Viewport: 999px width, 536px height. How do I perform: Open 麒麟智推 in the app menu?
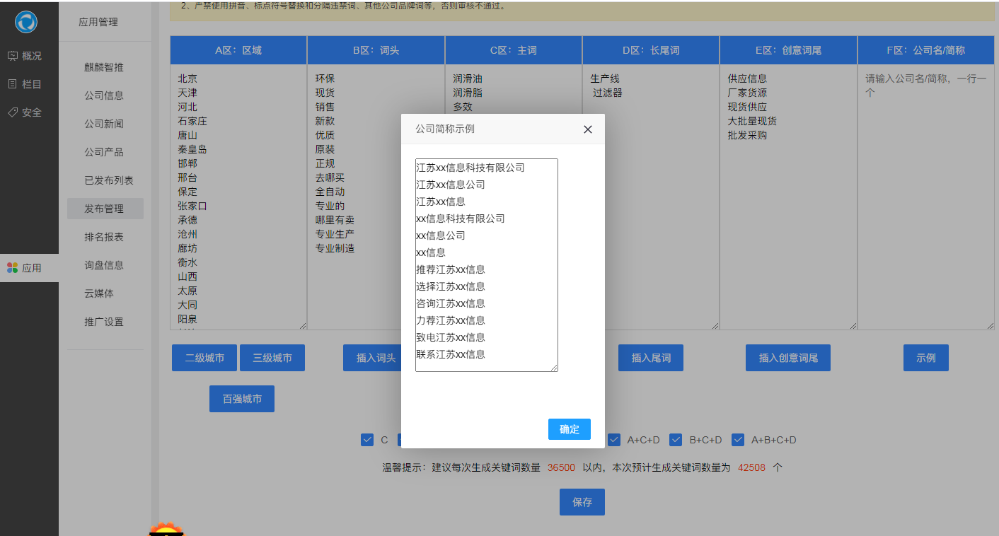coord(105,67)
